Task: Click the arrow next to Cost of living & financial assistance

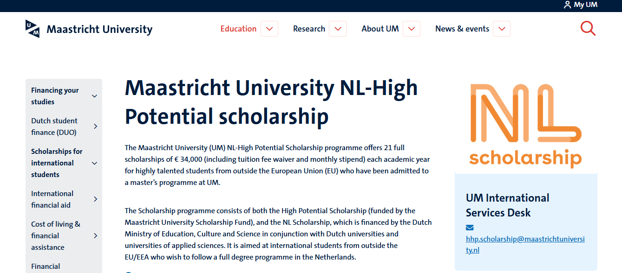Action: click(95, 235)
